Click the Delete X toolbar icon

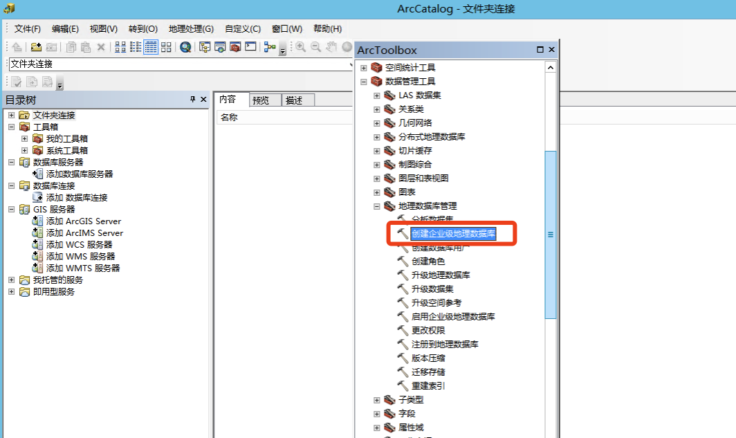tap(101, 47)
